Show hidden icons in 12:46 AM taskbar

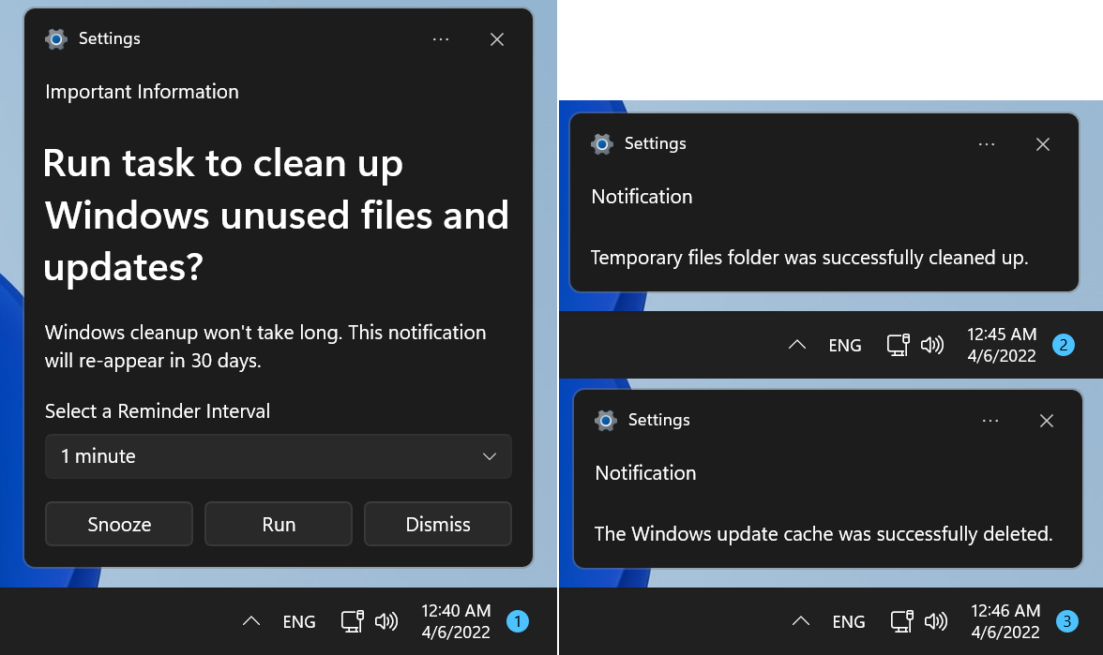coord(801,621)
